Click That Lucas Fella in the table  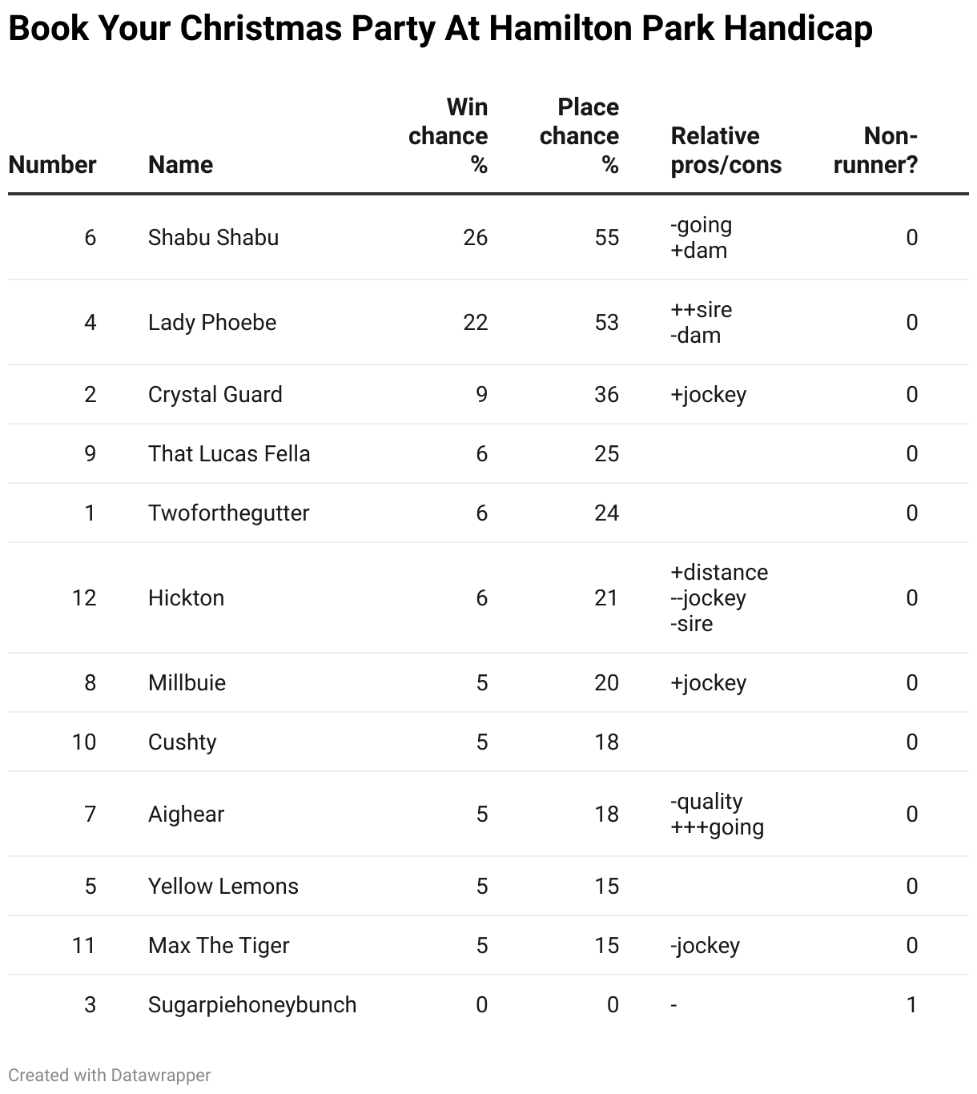tap(229, 454)
